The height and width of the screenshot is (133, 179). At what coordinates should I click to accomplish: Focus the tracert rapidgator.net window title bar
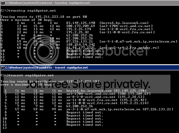click(89, 68)
